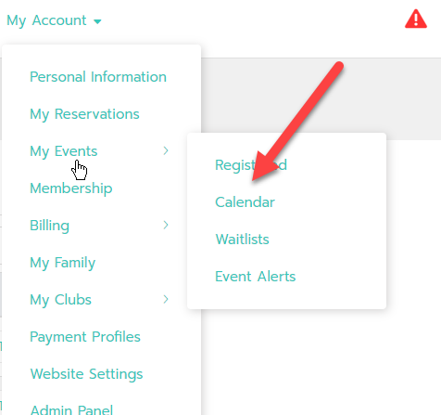441x415 pixels.
Task: Open Event Alerts from the submenu
Action: point(256,277)
